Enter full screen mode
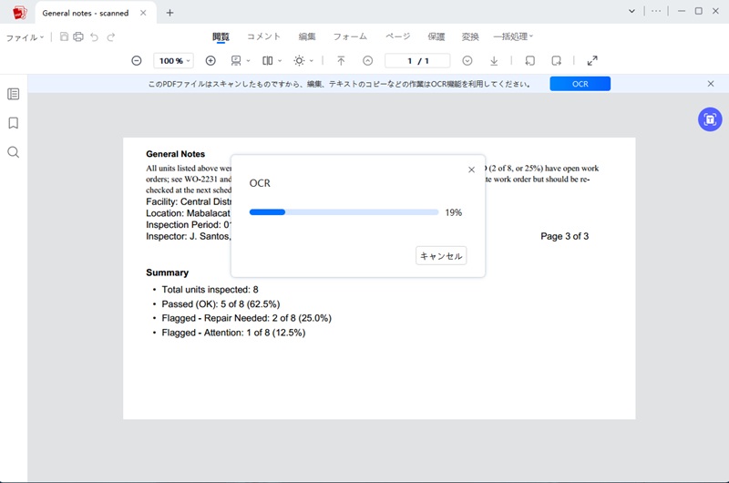The height and width of the screenshot is (483, 729). (592, 60)
